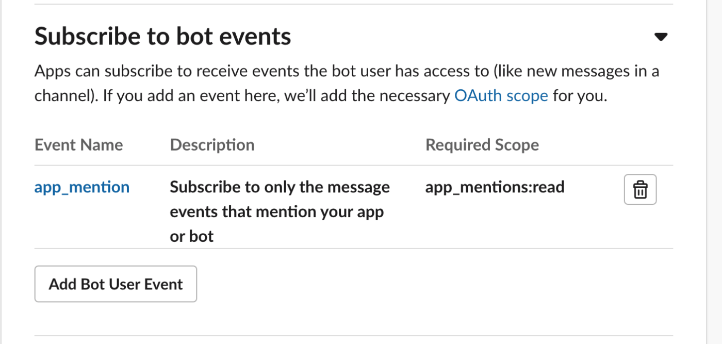
Task: Click the Required Scope column header
Action: pos(482,145)
